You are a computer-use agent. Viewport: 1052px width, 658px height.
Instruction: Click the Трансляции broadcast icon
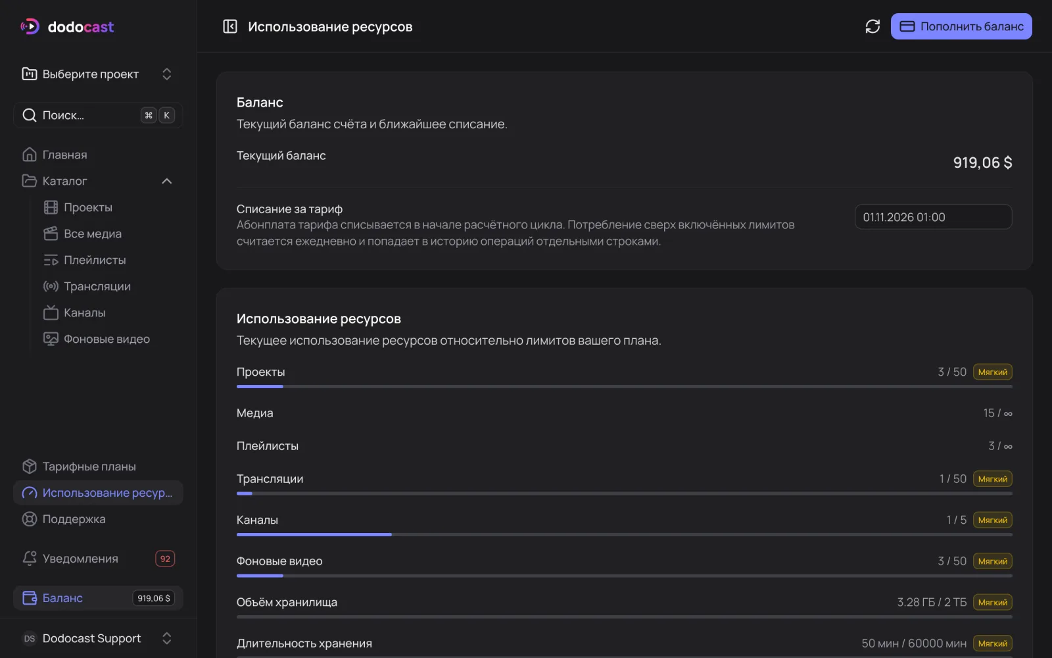pos(51,286)
